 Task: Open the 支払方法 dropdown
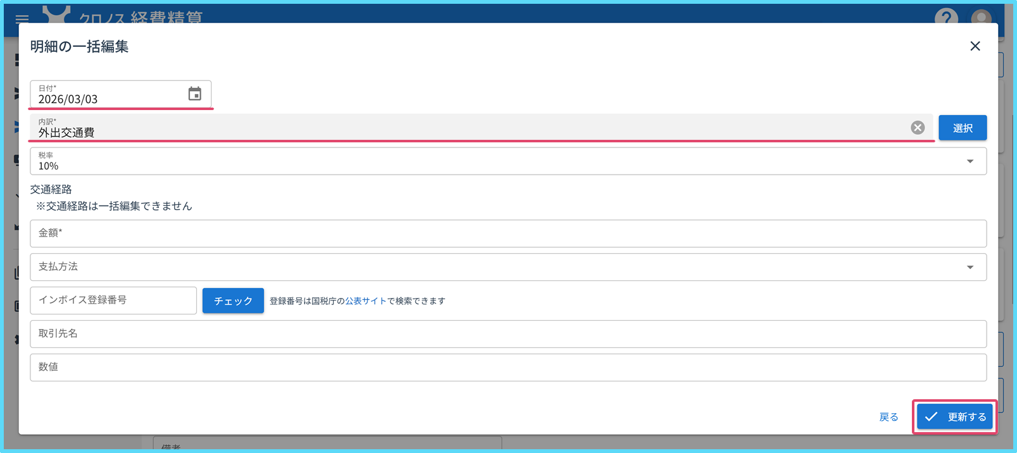point(970,267)
